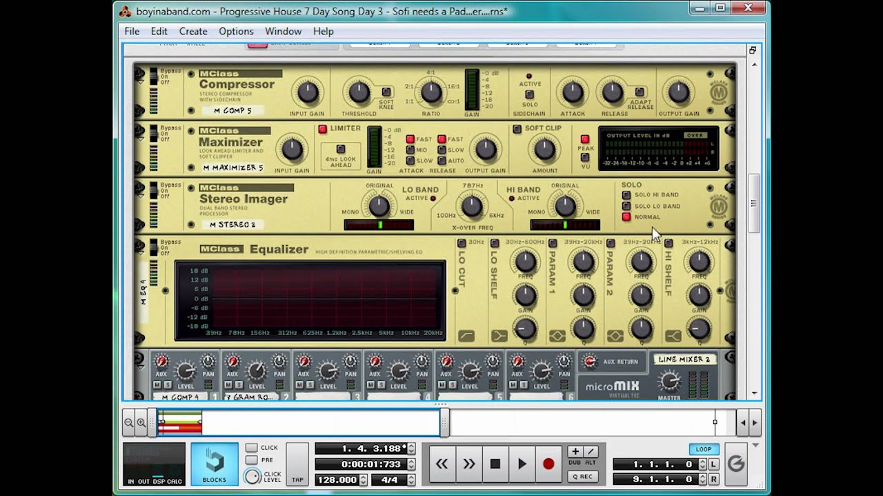This screenshot has width=883, height=496.
Task: Click the zoom in magnifier in the sequencer overview
Action: point(141,422)
